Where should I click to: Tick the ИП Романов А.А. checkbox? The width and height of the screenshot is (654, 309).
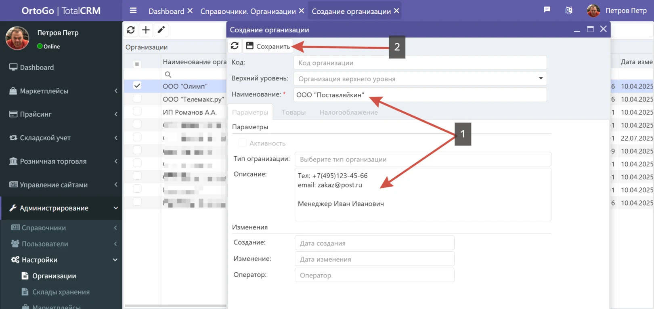point(137,111)
